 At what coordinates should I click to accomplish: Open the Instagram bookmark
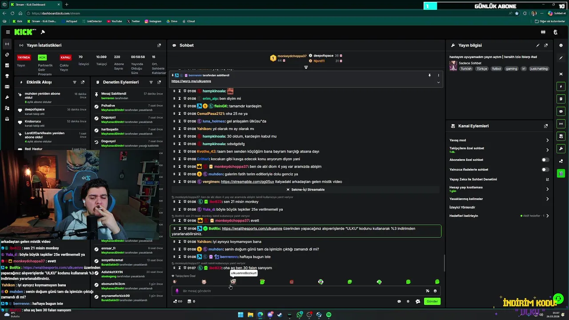(153, 21)
